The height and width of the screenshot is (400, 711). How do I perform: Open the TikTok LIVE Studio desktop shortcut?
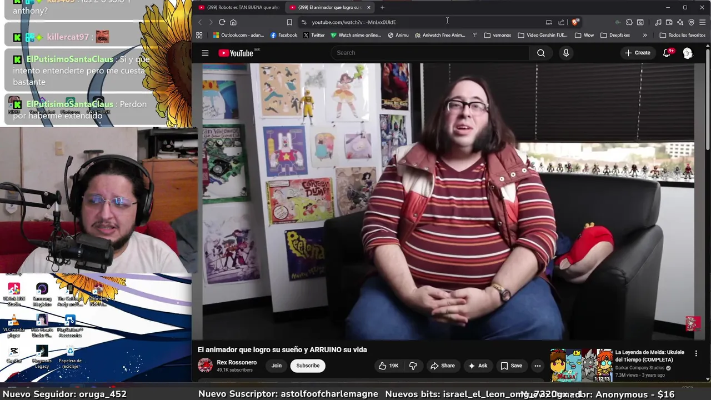14,295
